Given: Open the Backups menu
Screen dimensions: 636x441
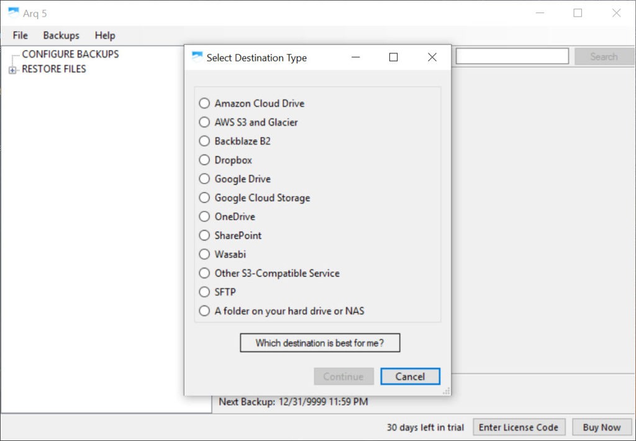Looking at the screenshot, I should [x=61, y=35].
